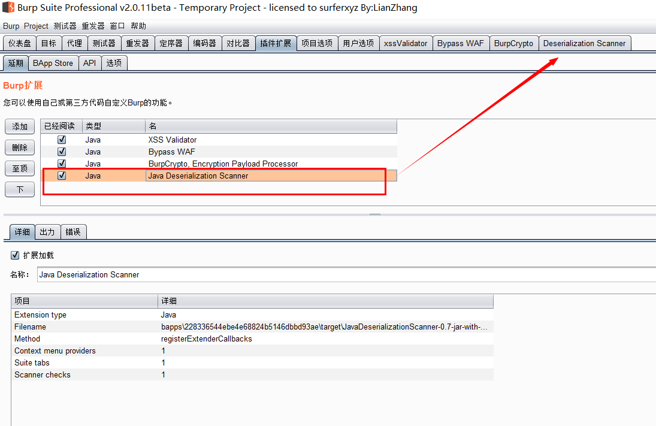Image resolution: width=656 pixels, height=426 pixels.
Task: Open the BApp Store sub-tab
Action: [53, 63]
